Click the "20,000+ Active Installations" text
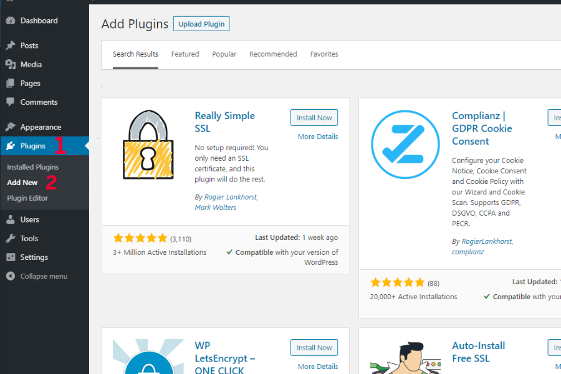Screen dimensions: 561x374 point(414,297)
